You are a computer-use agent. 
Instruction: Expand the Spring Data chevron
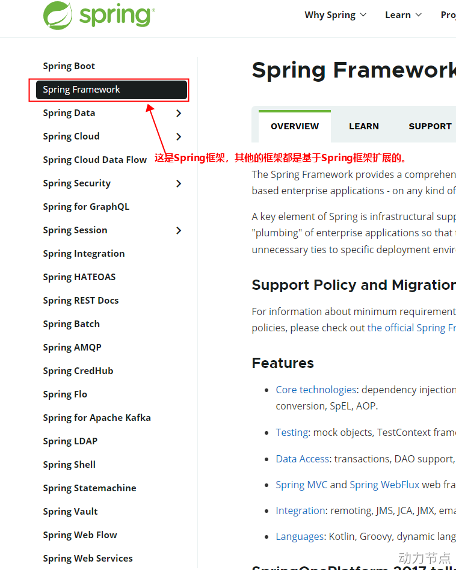[x=179, y=113]
